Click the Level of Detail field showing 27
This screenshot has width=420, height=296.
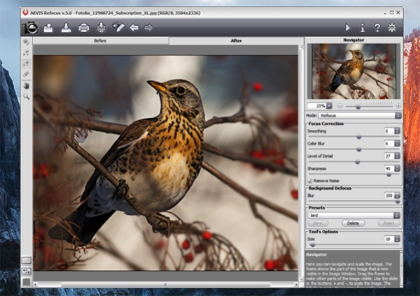coord(389,156)
